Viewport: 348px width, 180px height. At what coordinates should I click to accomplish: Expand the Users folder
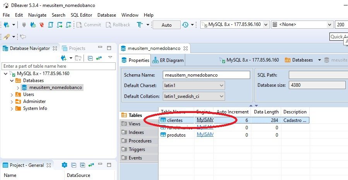[12, 95]
